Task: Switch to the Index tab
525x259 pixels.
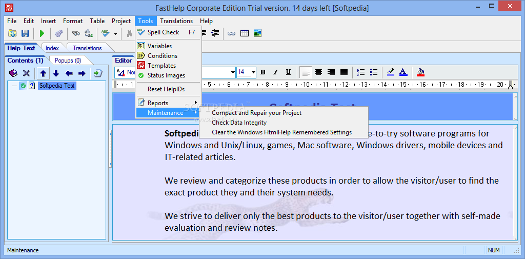Action: tap(52, 48)
